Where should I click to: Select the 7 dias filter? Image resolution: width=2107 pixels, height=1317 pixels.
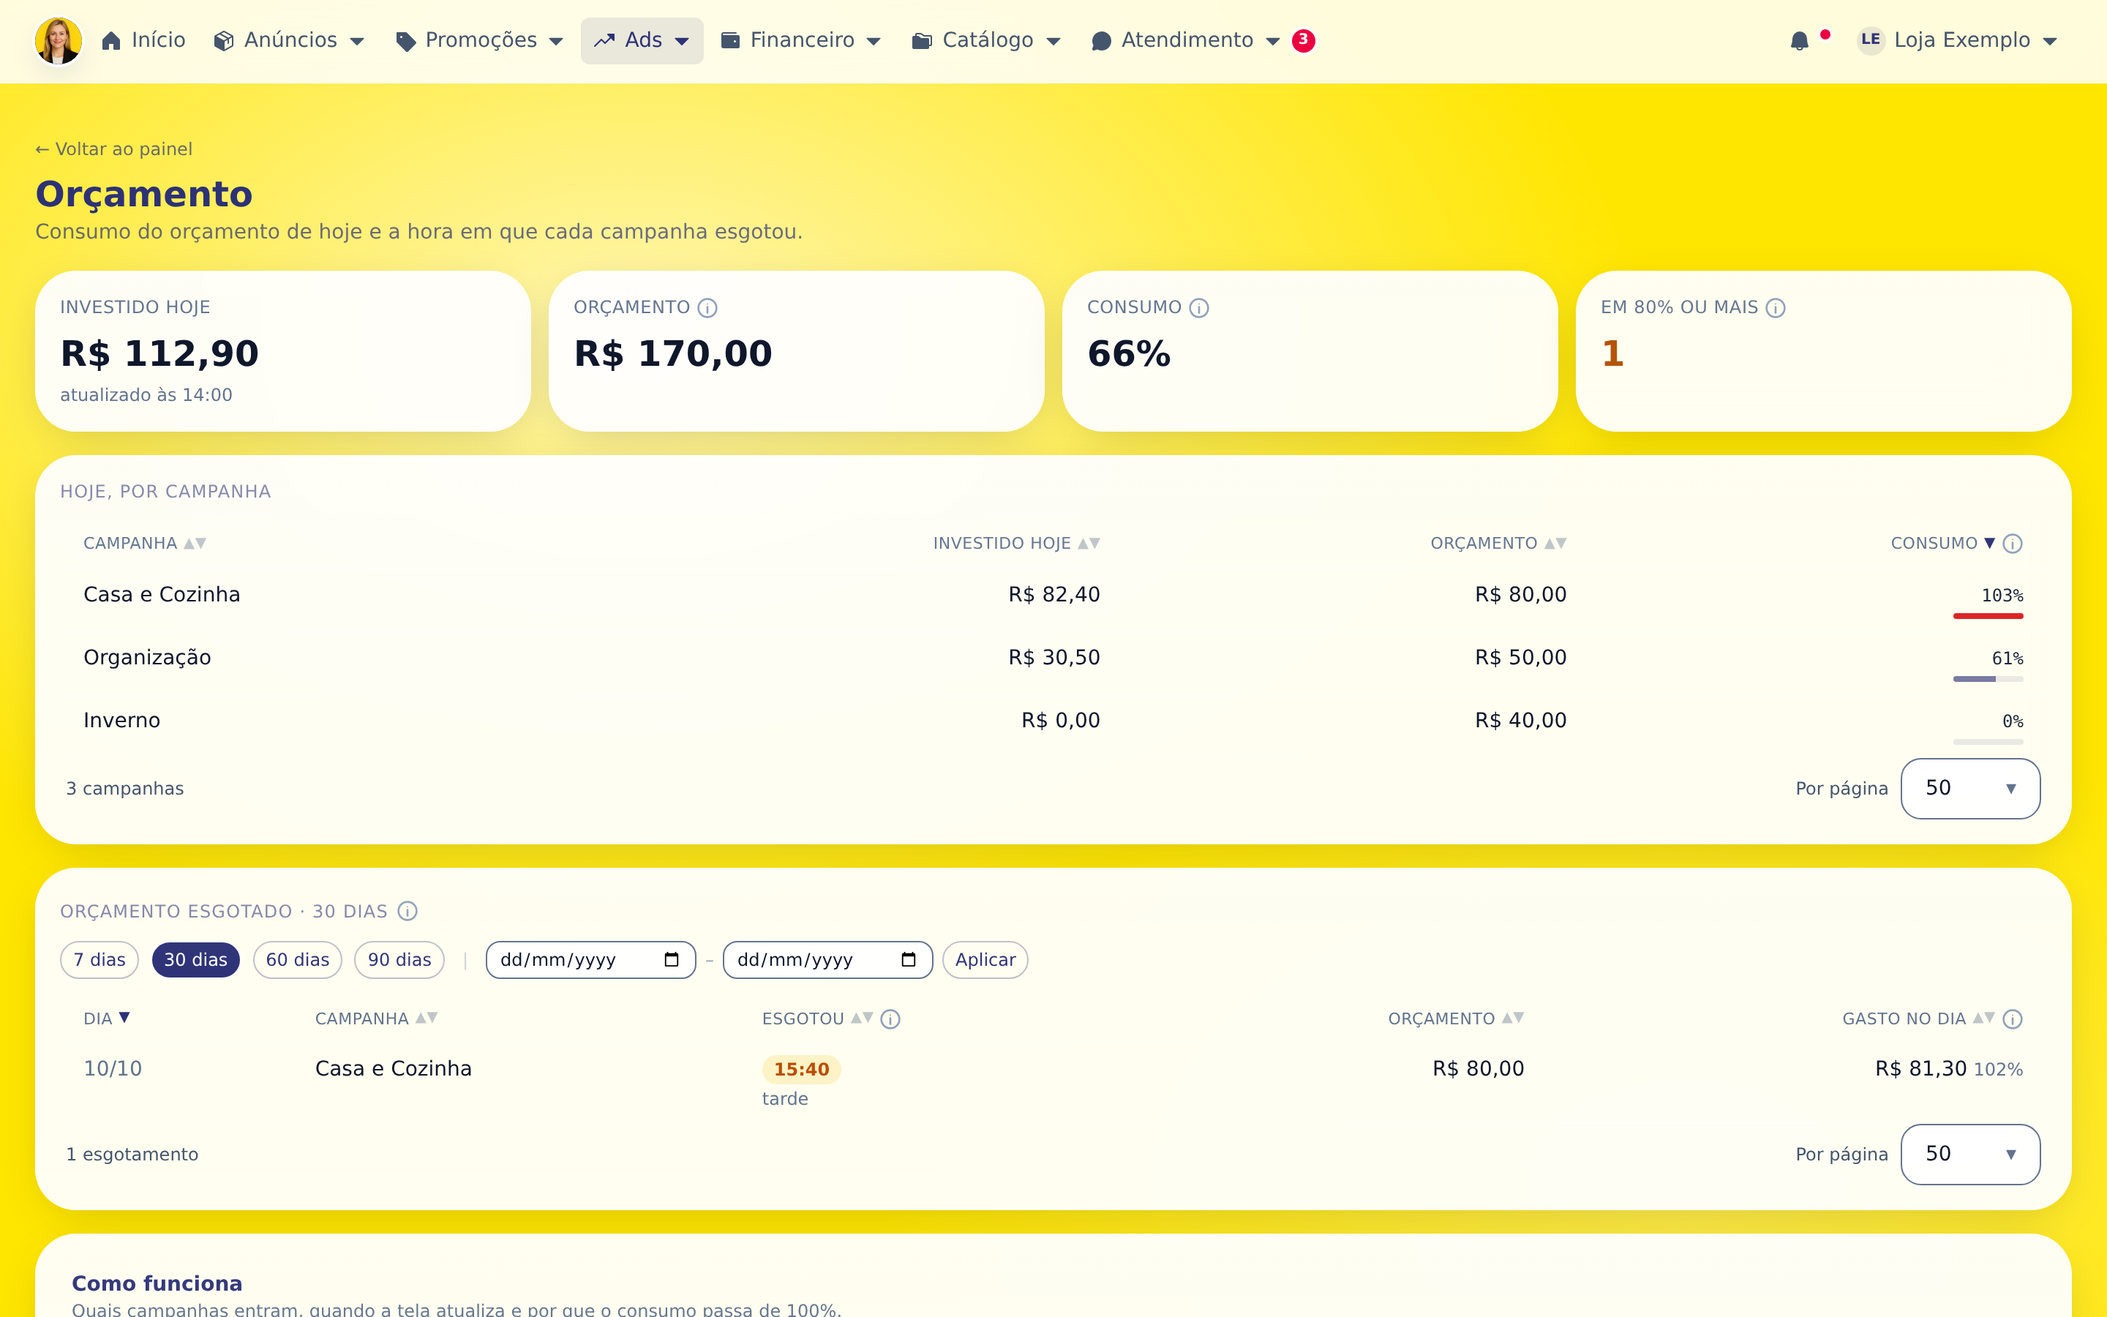(x=99, y=960)
